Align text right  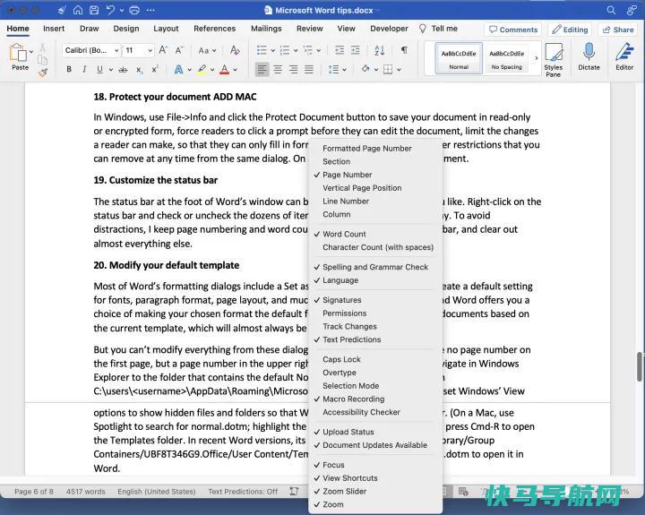pos(293,69)
